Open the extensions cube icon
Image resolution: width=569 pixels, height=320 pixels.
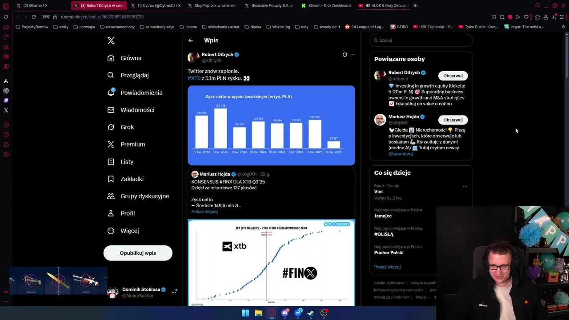click(x=537, y=17)
